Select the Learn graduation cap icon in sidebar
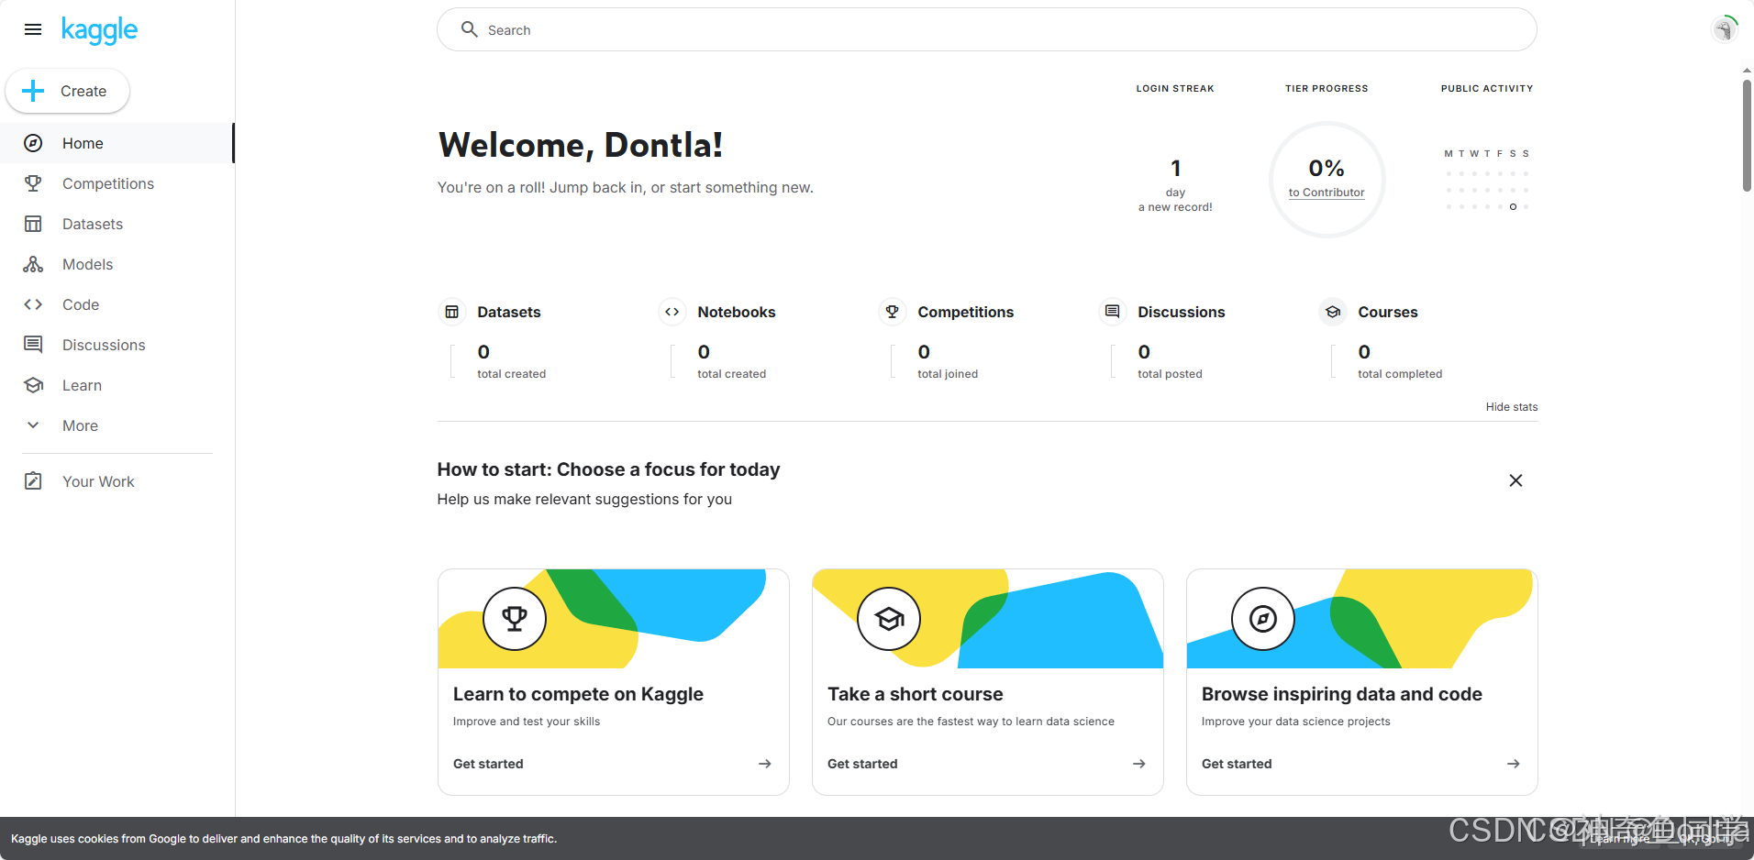Viewport: 1754px width, 860px height. tap(33, 385)
